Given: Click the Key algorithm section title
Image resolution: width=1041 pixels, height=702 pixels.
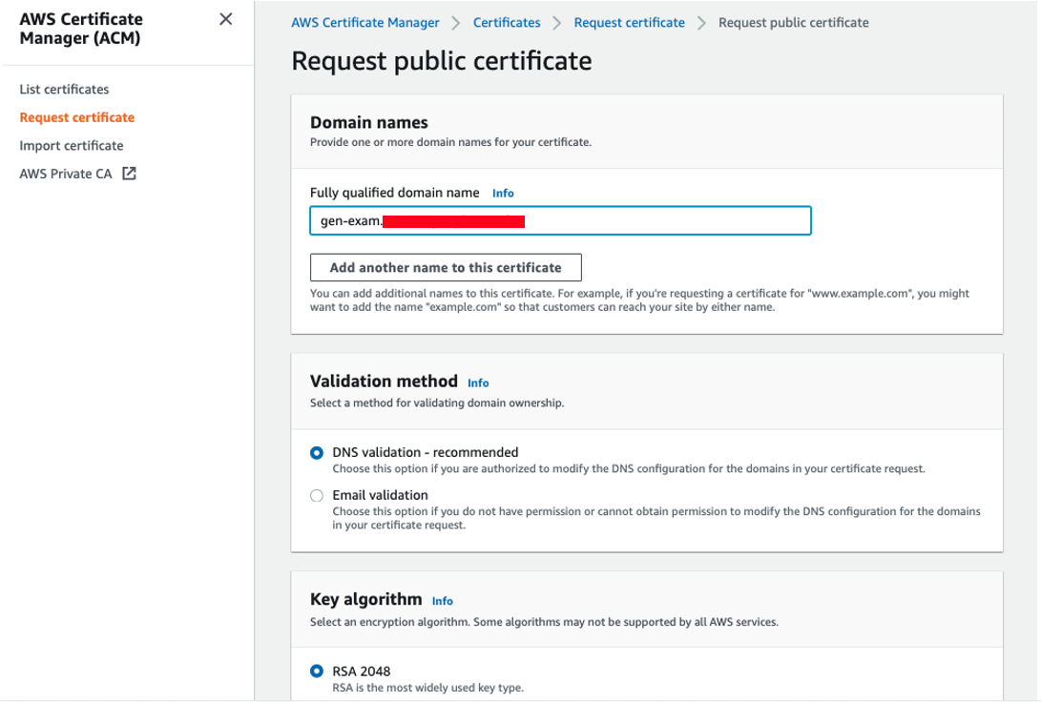Looking at the screenshot, I should [x=365, y=599].
